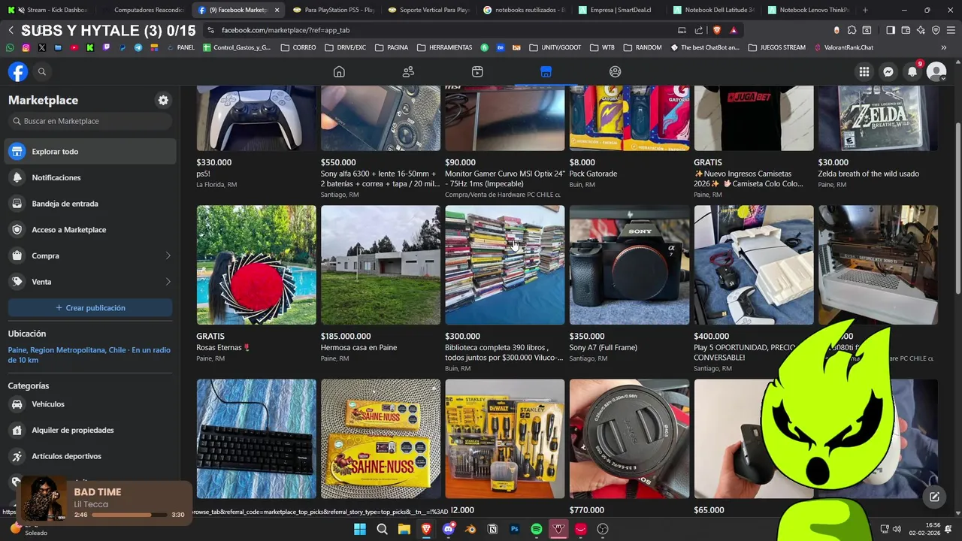Open the Vehículos category
This screenshot has width=962, height=541.
[x=90, y=404]
